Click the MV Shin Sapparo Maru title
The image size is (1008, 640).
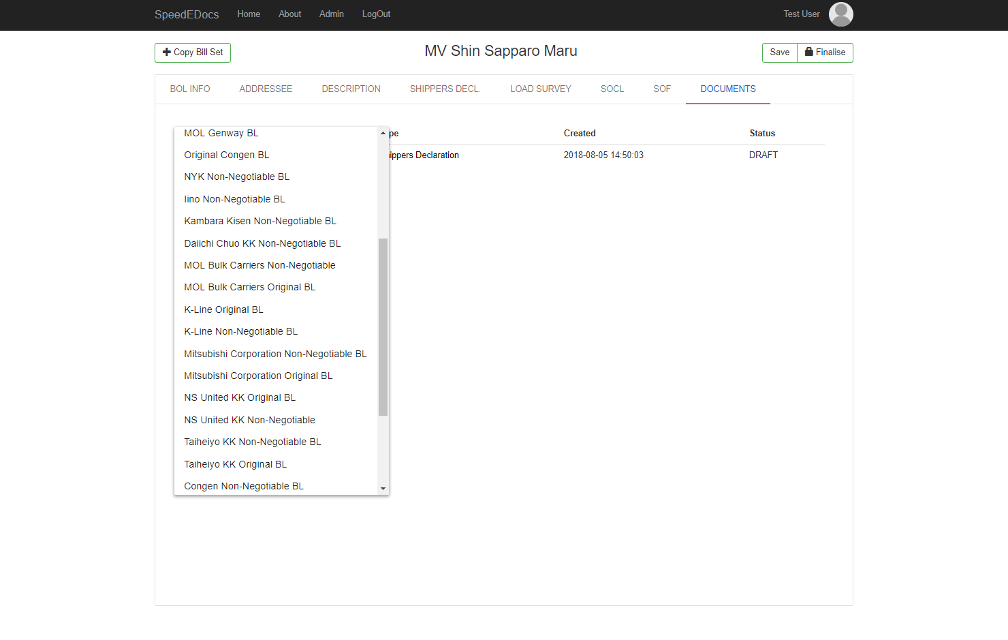501,51
